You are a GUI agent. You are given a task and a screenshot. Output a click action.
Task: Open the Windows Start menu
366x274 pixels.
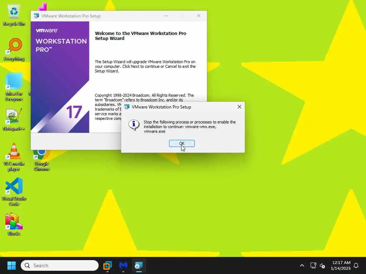11,265
